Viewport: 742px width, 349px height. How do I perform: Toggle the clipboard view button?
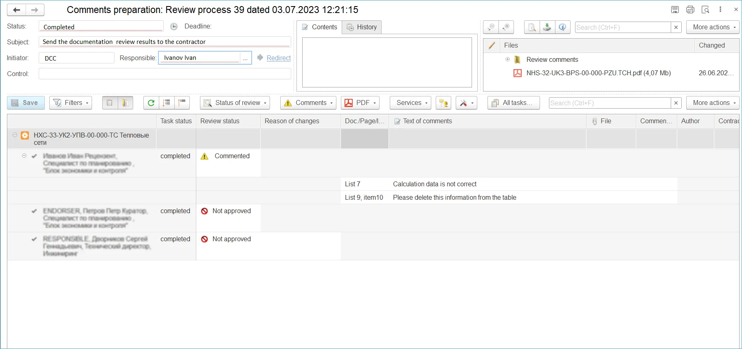(110, 103)
